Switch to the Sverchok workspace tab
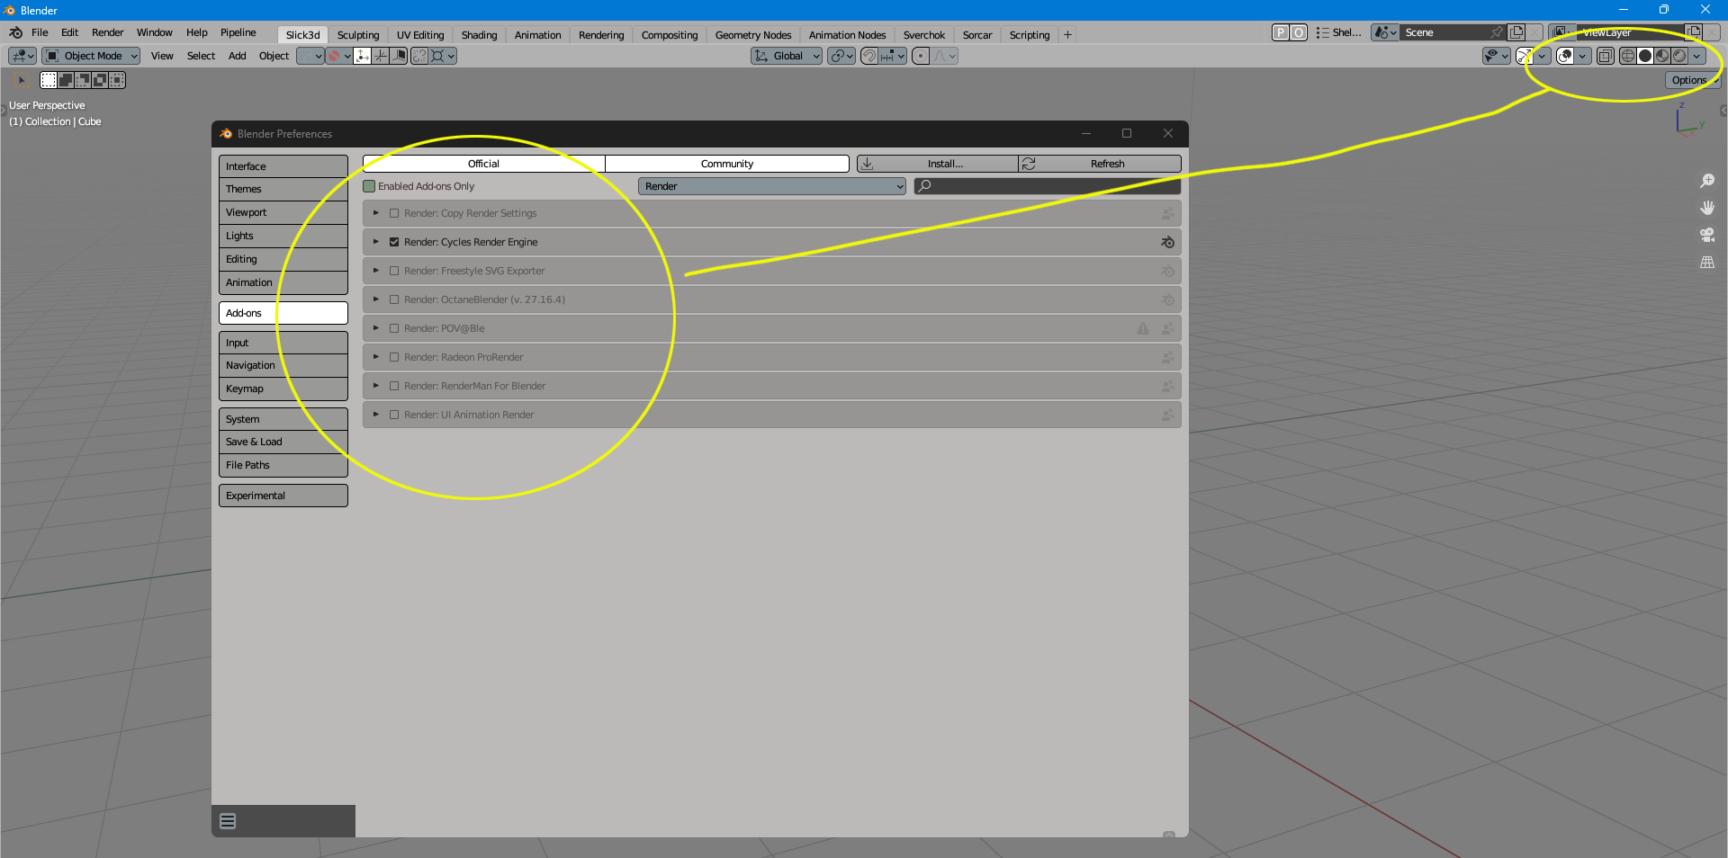This screenshot has height=858, width=1728. click(x=924, y=35)
